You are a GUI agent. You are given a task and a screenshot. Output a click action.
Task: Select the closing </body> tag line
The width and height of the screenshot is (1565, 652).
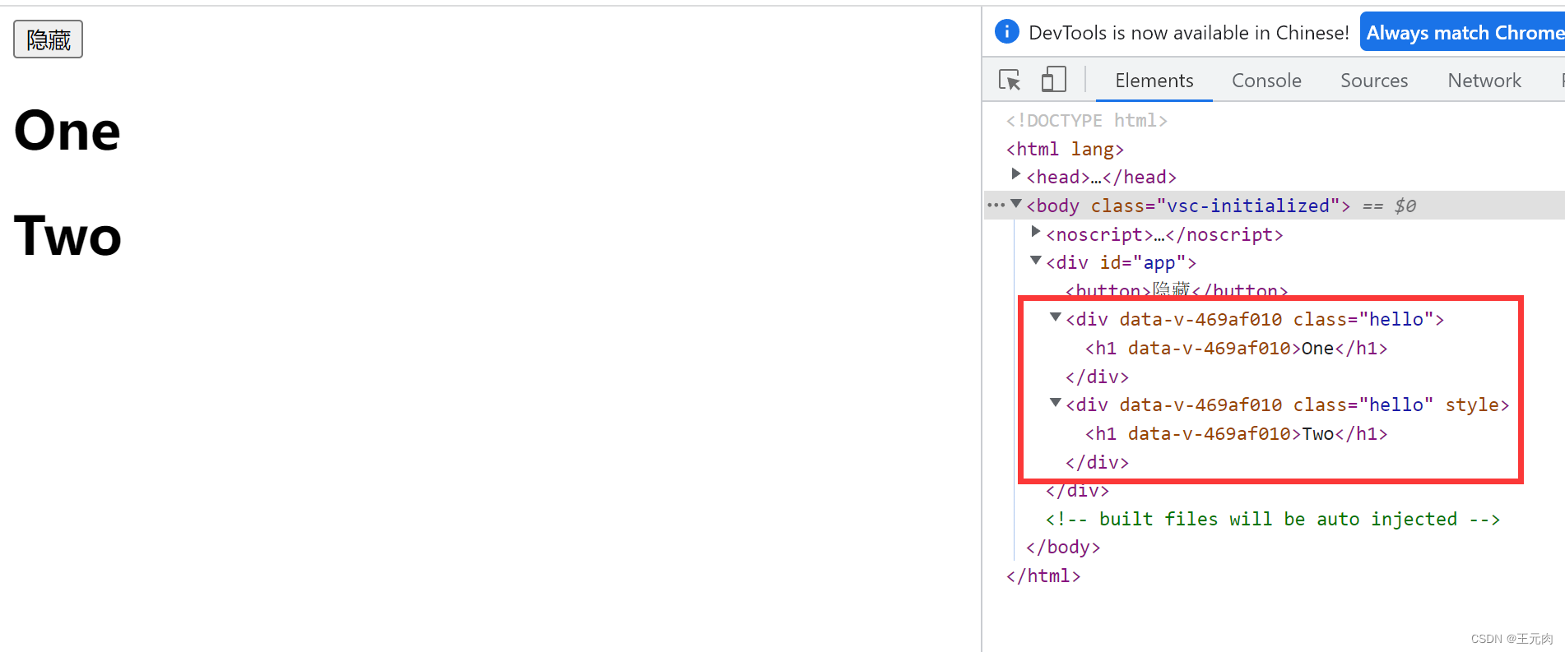coord(1063,548)
